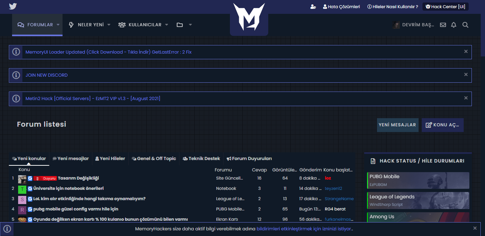This screenshot has height=236, width=485.
Task: Open Among Us hack status card
Action: [418, 217]
